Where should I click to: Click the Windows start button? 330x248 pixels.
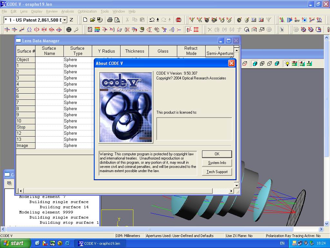point(15,243)
